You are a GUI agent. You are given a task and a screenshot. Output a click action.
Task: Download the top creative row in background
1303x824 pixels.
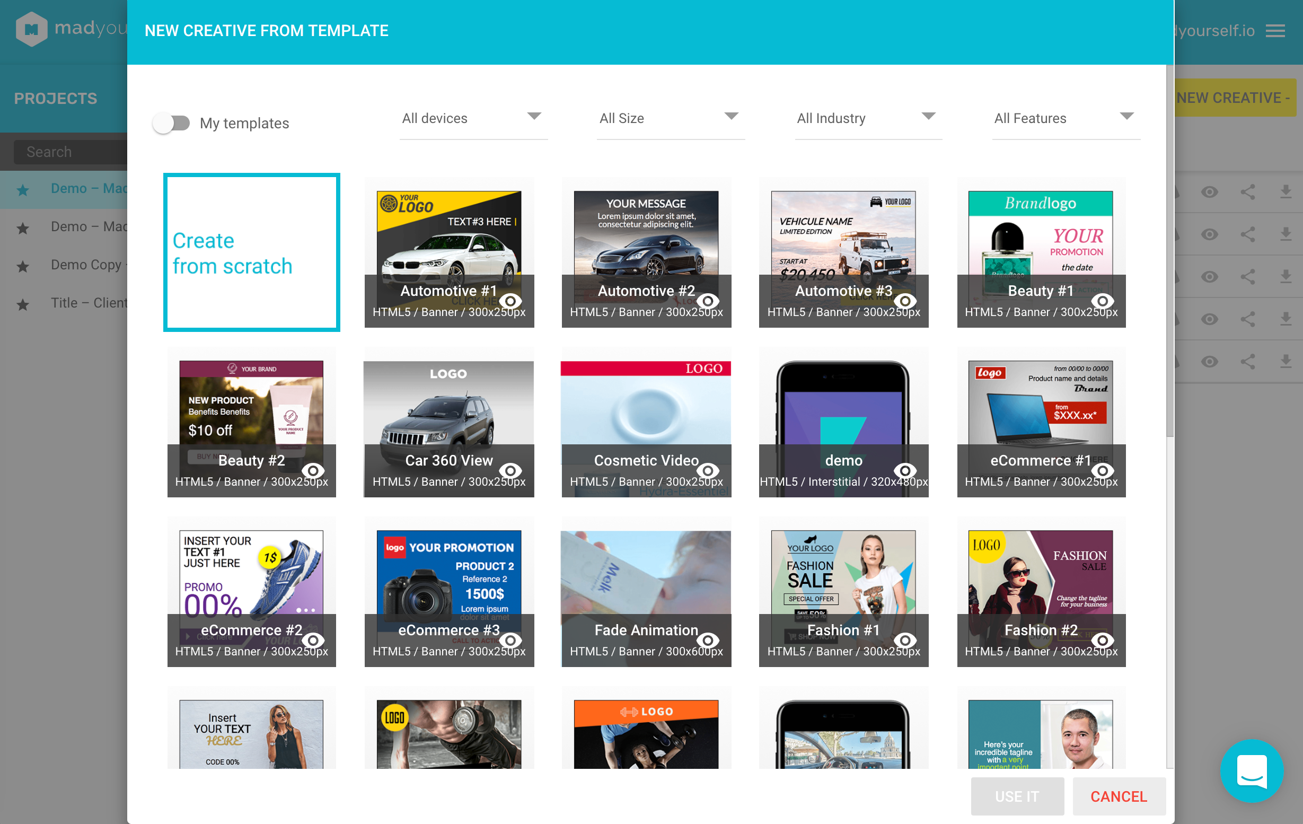click(x=1286, y=191)
